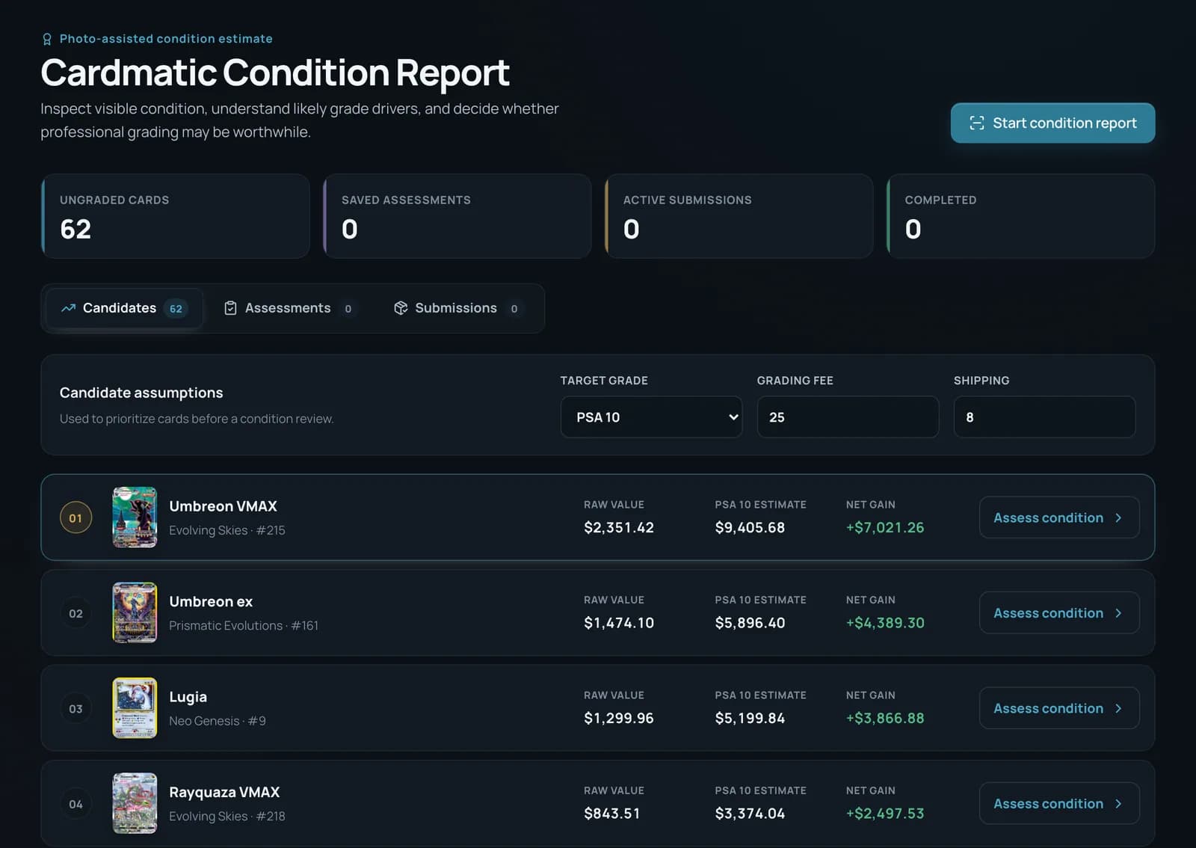Click the clipboard icon on Assessments tab

(230, 308)
